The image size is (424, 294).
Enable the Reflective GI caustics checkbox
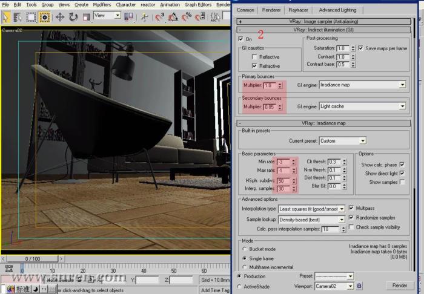click(255, 57)
